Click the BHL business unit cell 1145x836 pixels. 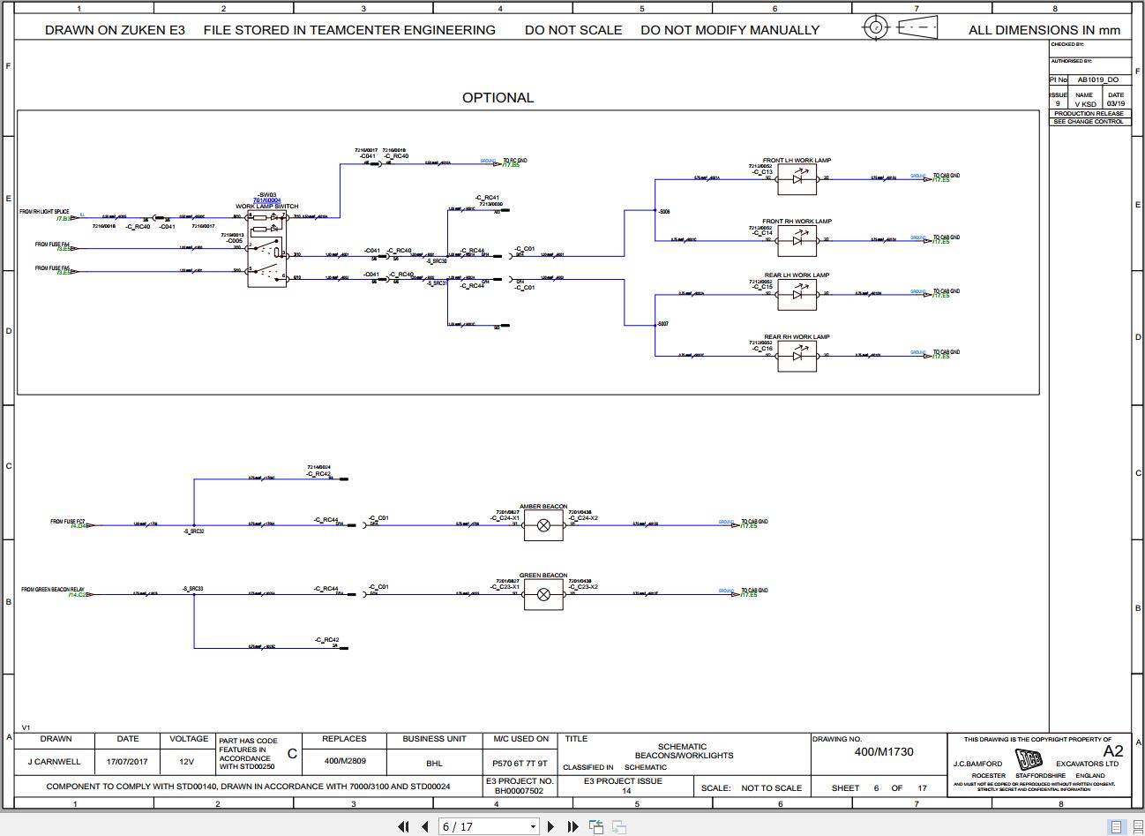[434, 763]
